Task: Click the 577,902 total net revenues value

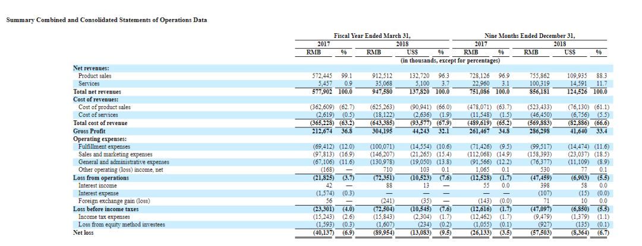Action: [x=325, y=92]
